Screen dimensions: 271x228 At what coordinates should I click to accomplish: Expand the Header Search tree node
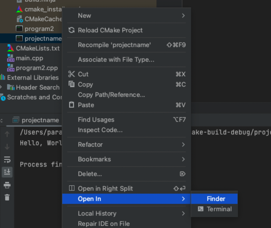(x=1, y=87)
